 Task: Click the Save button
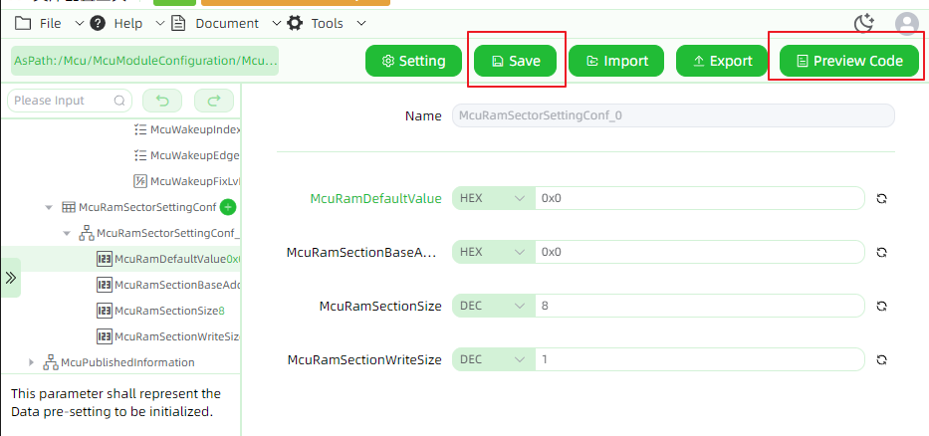click(516, 61)
